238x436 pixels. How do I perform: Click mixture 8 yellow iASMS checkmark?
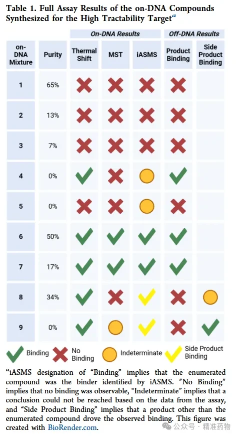(x=146, y=297)
